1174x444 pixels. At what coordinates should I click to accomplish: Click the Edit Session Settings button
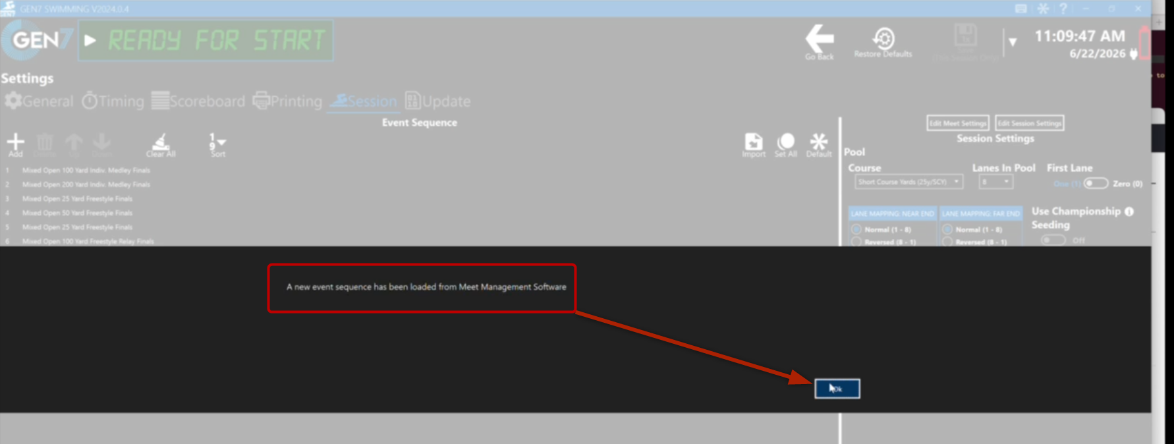(1029, 123)
